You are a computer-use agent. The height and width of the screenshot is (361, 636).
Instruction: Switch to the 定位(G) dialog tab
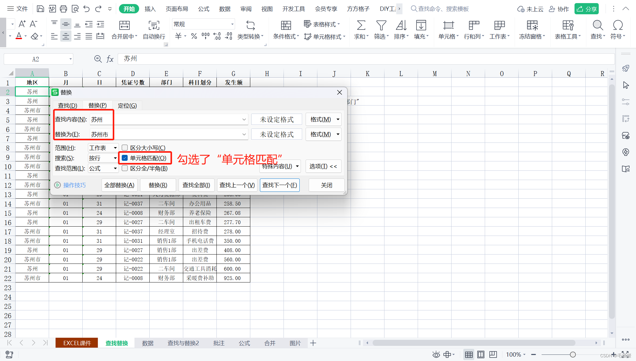coord(127,106)
